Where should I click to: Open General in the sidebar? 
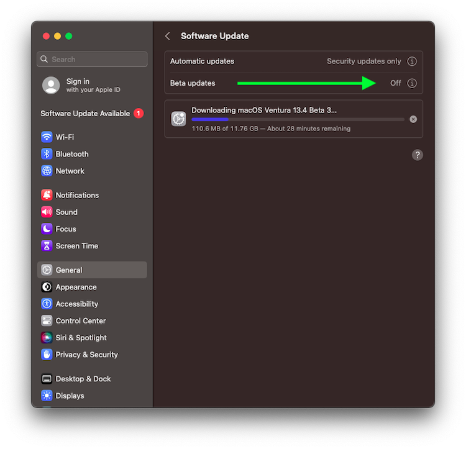[x=92, y=270]
